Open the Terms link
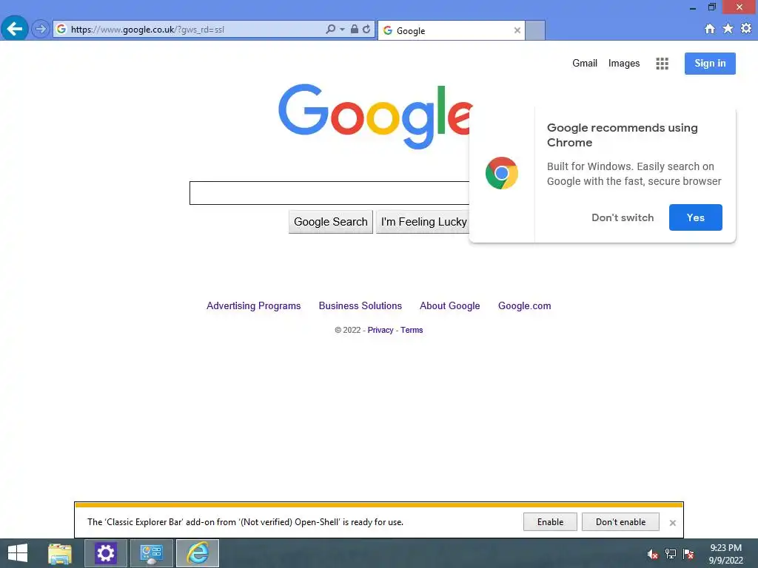 pos(412,330)
